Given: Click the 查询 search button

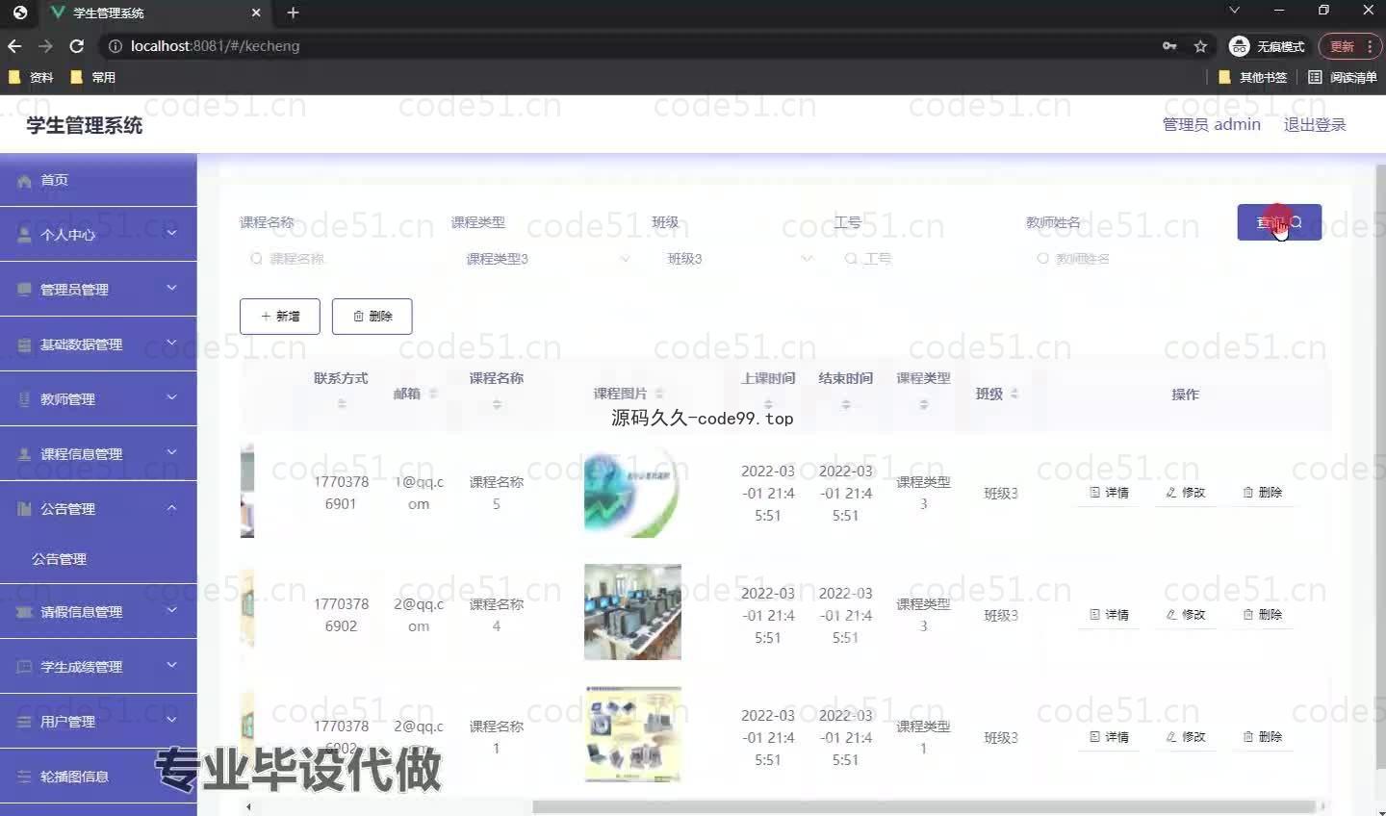Looking at the screenshot, I should (1279, 222).
